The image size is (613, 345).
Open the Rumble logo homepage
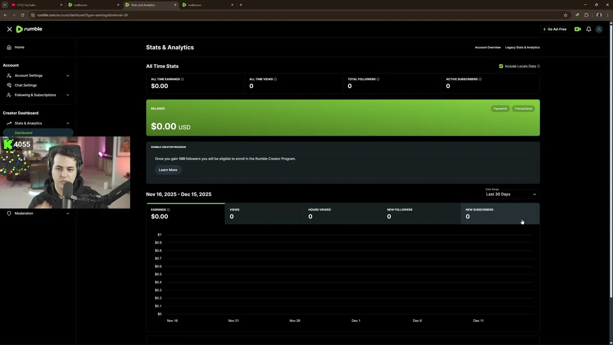(x=29, y=29)
